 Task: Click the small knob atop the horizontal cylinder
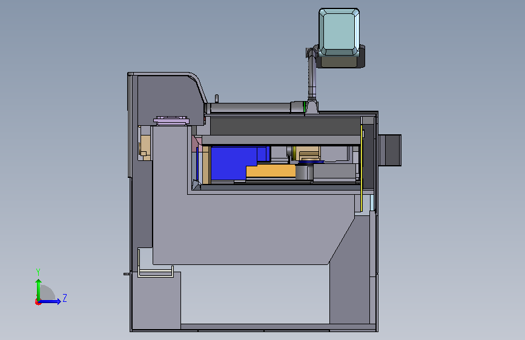point(217,99)
